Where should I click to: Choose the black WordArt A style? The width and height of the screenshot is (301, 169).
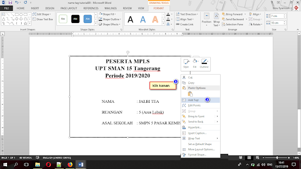(130, 19)
